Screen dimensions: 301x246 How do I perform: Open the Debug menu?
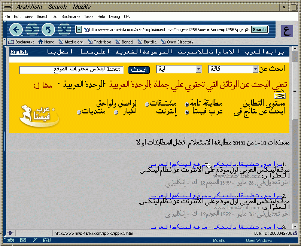[115, 16]
